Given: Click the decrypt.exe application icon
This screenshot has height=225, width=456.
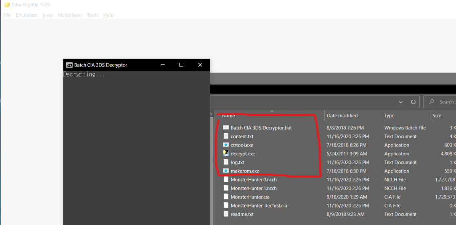Looking at the screenshot, I should [226, 154].
